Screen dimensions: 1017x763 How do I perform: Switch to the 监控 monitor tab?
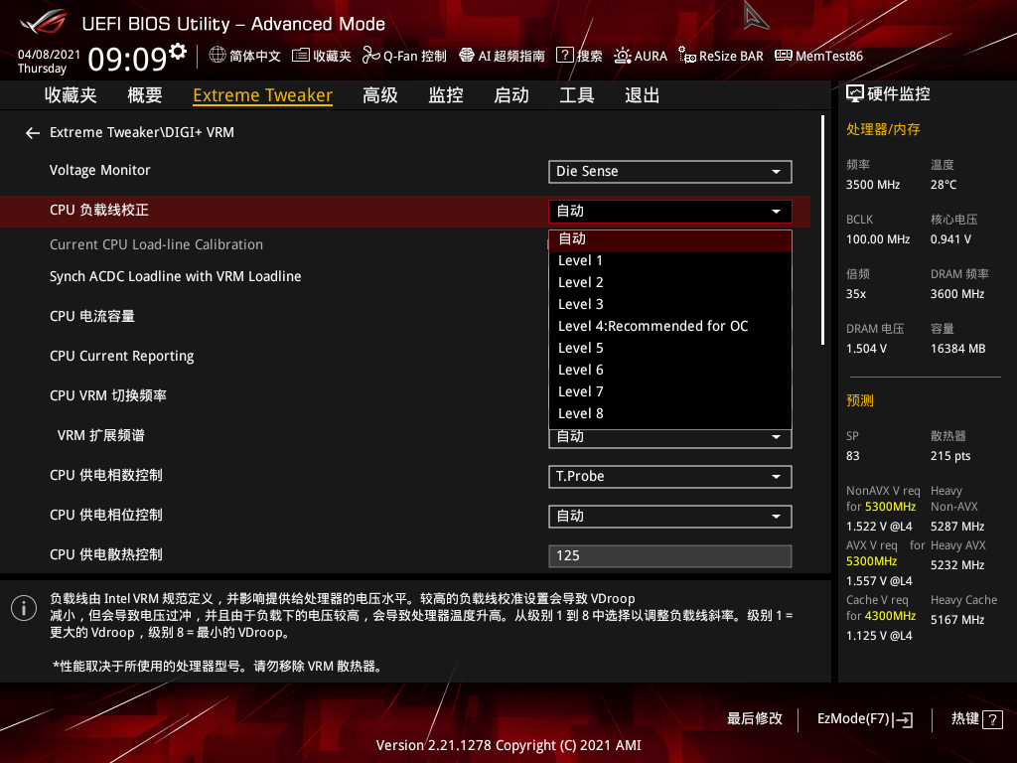(446, 95)
